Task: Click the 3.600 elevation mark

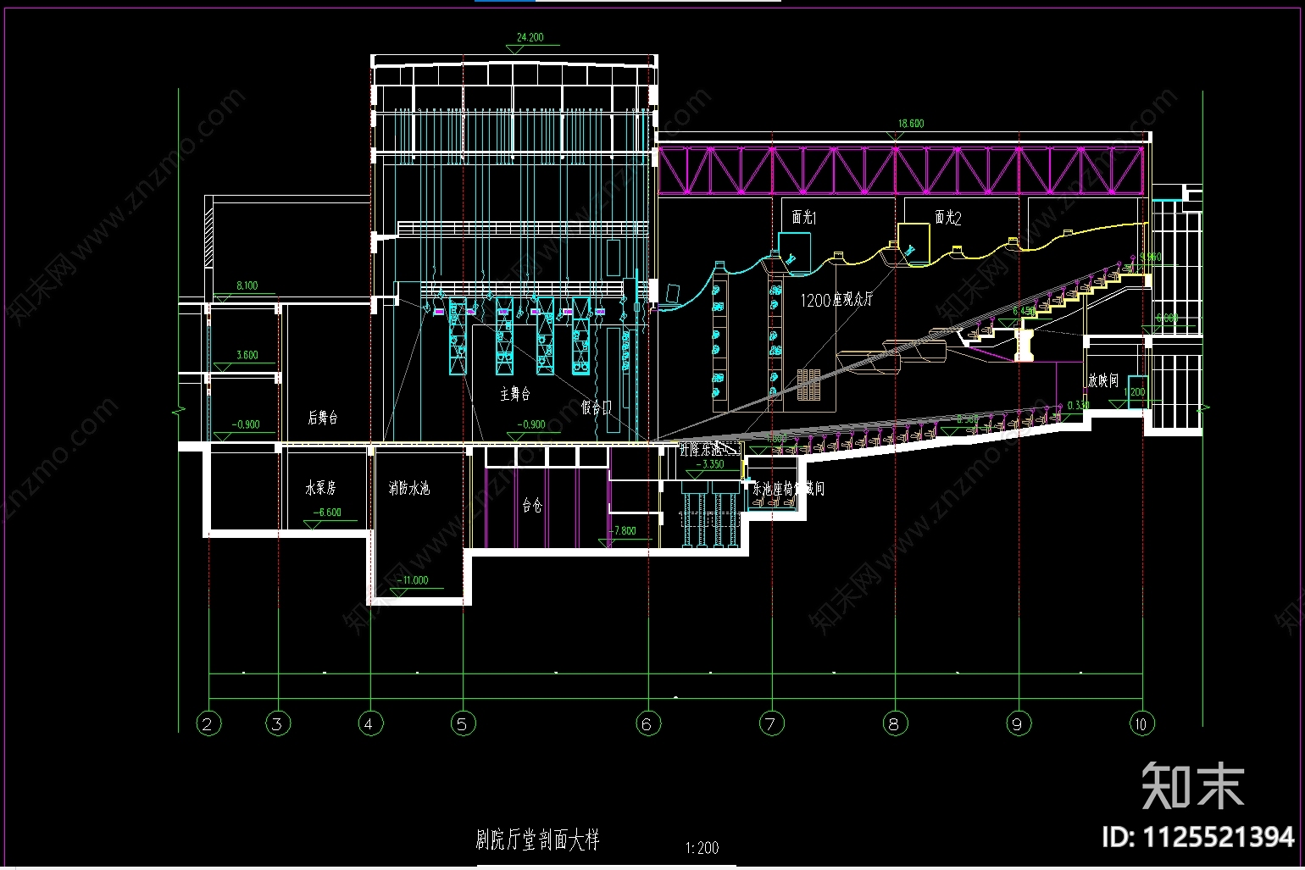Action: tap(247, 356)
